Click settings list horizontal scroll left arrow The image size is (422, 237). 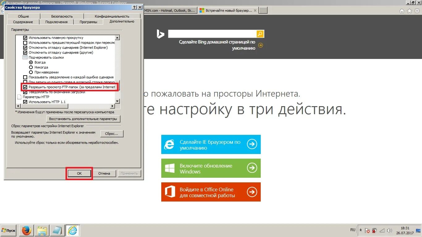click(18, 106)
